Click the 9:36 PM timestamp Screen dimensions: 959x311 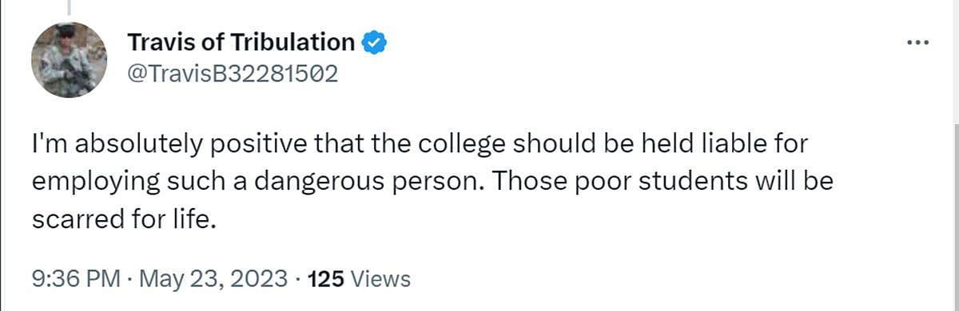[77, 279]
